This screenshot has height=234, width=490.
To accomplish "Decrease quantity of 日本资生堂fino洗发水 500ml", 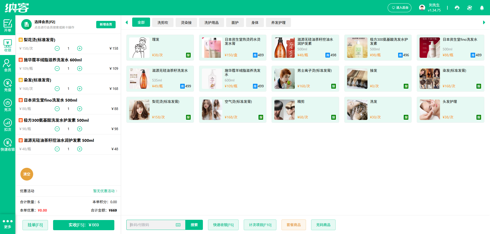I will (x=57, y=109).
